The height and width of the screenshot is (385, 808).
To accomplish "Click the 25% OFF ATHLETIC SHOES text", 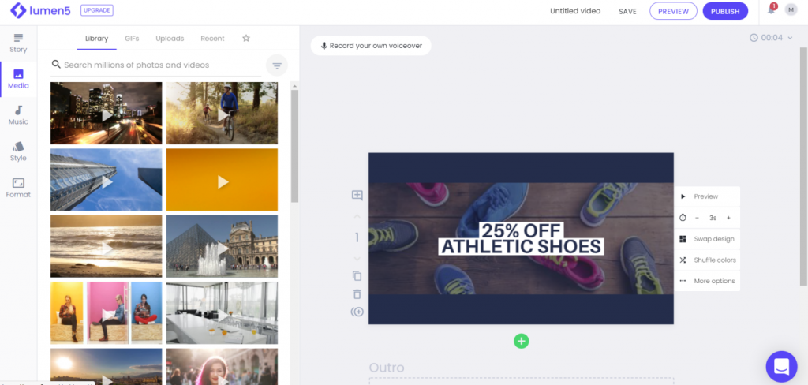I will pos(521,238).
